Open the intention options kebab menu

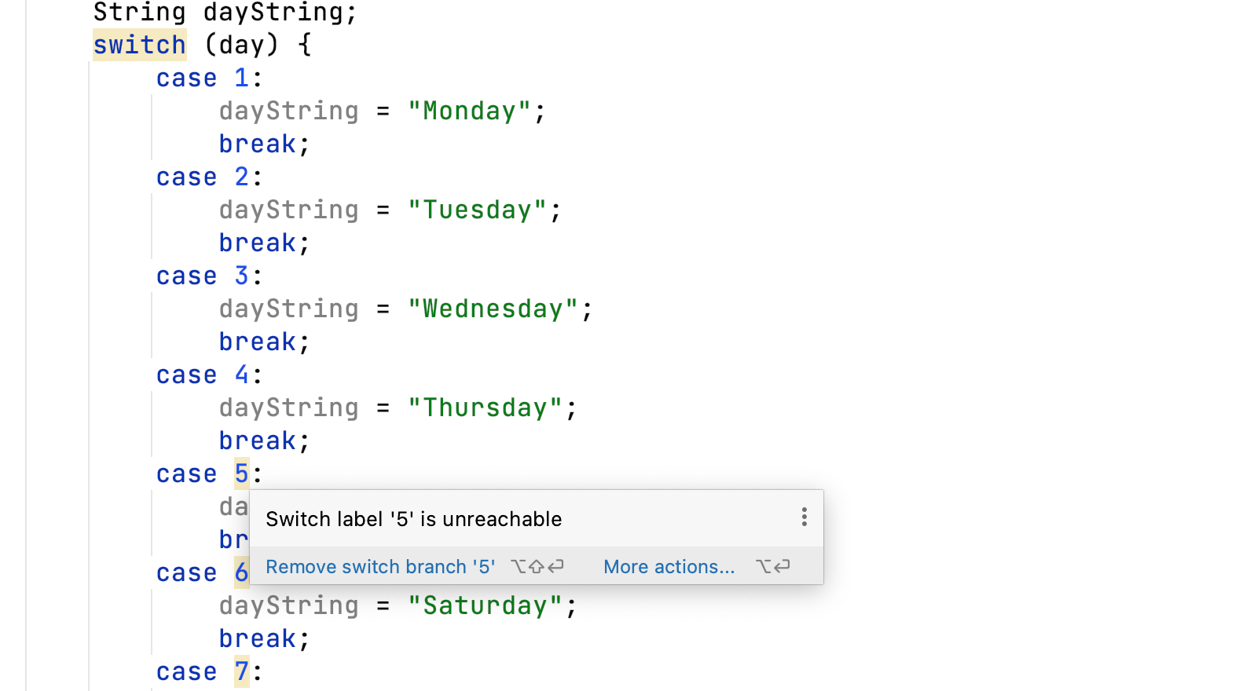pos(804,517)
